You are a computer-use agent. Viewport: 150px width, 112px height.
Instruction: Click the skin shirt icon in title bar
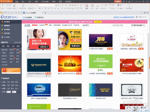pyautogui.click(x=129, y=1)
